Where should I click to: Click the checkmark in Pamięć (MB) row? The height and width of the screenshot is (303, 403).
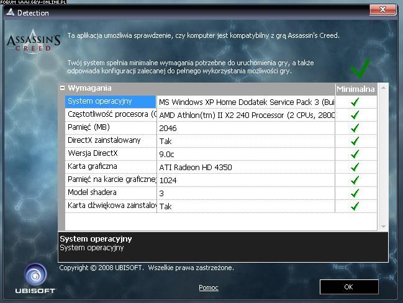355,128
